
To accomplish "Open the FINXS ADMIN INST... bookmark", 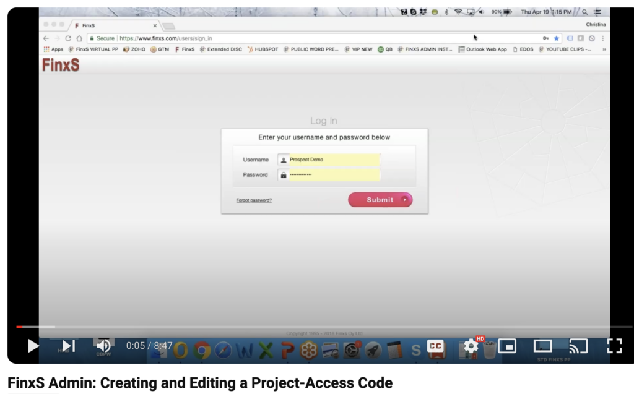I will click(425, 49).
